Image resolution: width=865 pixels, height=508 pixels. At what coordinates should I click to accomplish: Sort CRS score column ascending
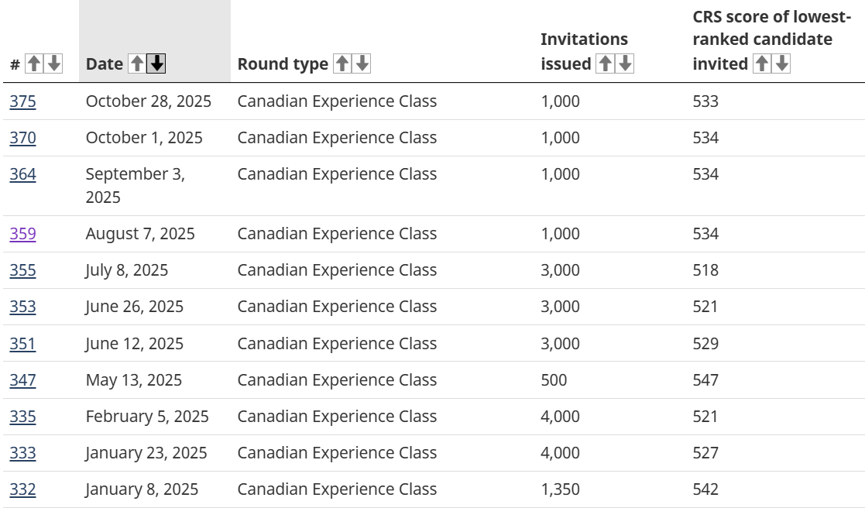tap(762, 63)
